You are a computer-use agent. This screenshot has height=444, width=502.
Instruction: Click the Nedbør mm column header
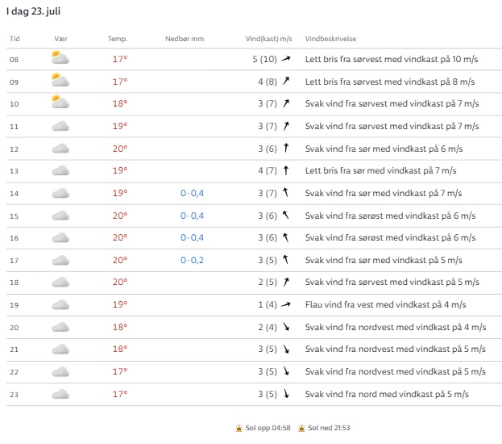coord(184,39)
